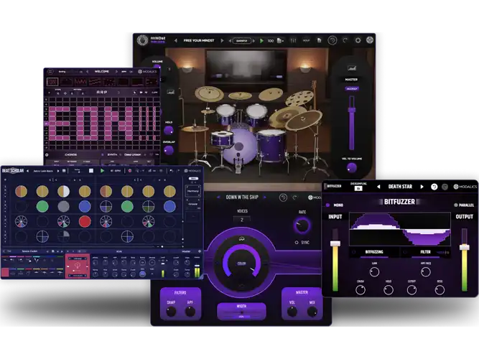Click the DAMP knob in FILTERS
479x359 pixels.
171,312
